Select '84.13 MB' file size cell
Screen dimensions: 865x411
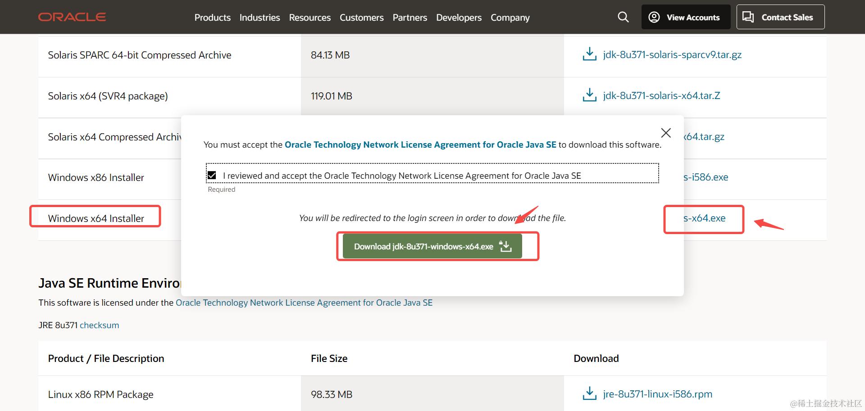coord(330,55)
